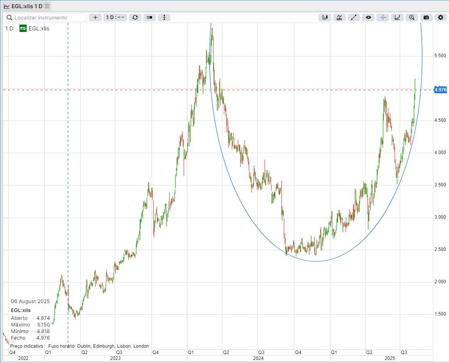Image resolution: width=449 pixels, height=363 pixels.
Task: Click the green EQ instrument badge
Action: point(23,28)
